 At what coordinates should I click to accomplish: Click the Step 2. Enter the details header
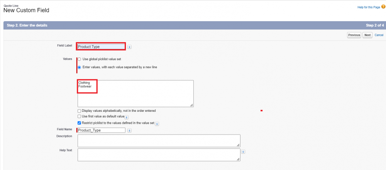click(x=27, y=25)
